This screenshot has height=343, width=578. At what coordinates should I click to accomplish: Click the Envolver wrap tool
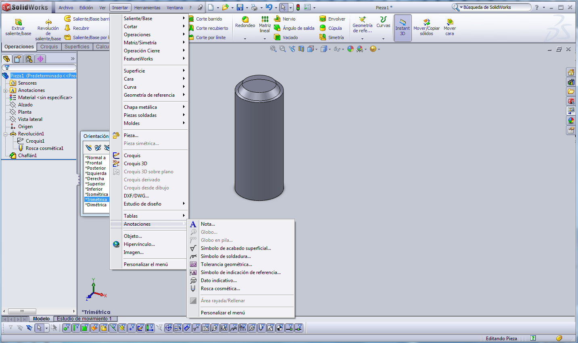[332, 19]
